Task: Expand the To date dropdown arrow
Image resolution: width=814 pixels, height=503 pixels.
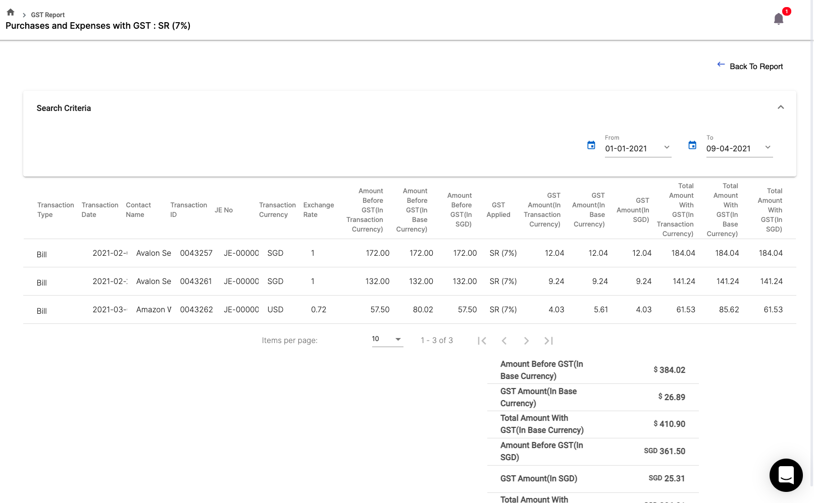Action: (768, 147)
